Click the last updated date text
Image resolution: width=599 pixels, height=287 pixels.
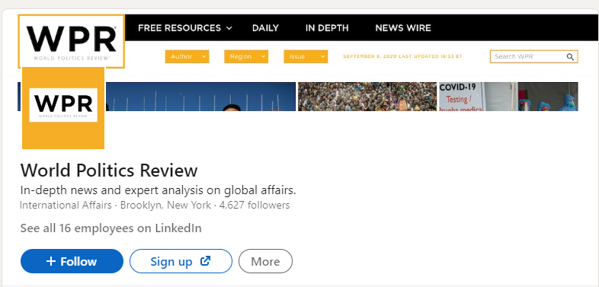(x=402, y=56)
